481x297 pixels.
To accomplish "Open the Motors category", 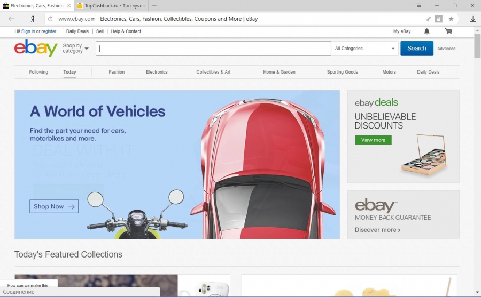I will 389,72.
